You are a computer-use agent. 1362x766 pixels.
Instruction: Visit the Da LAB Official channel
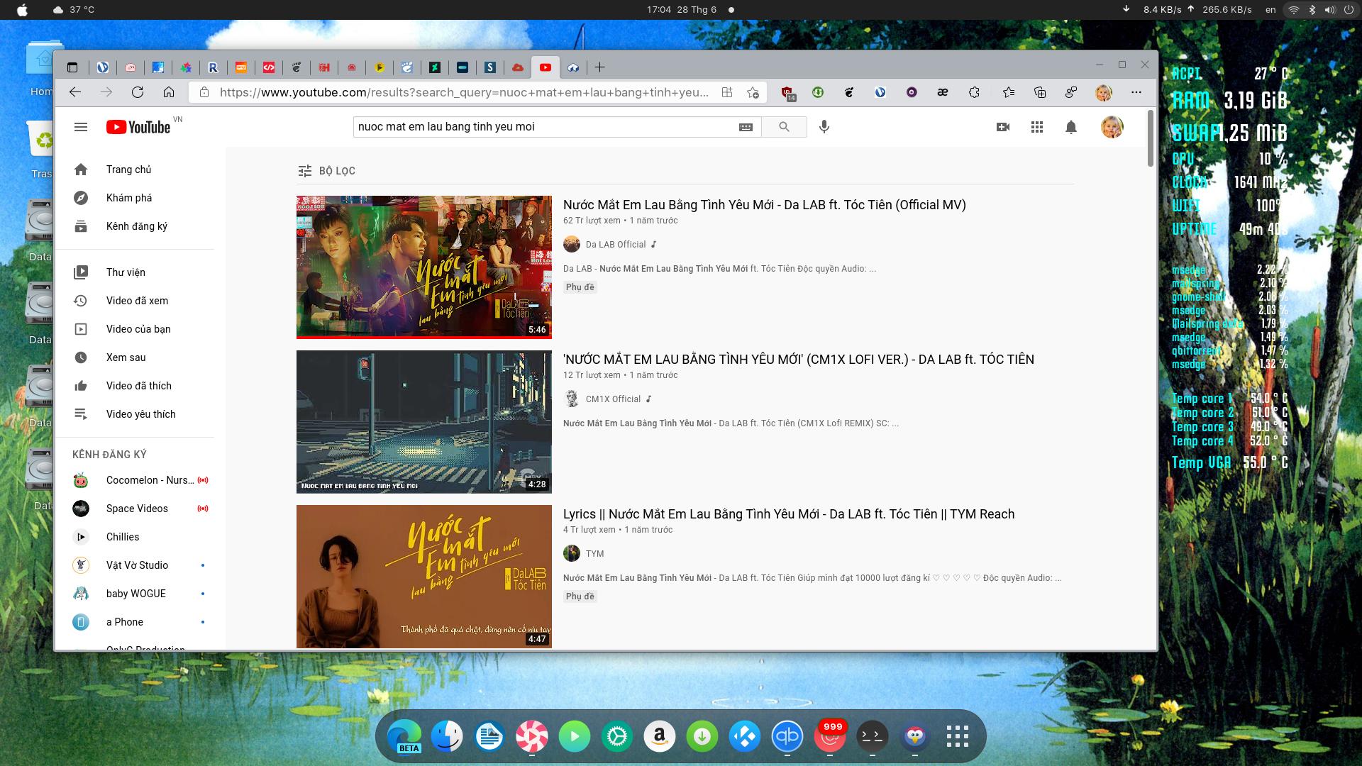(x=616, y=245)
